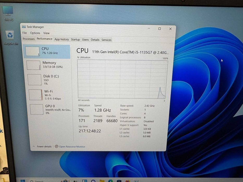
Task: Click the Threads count 2189
Action: pos(98,121)
